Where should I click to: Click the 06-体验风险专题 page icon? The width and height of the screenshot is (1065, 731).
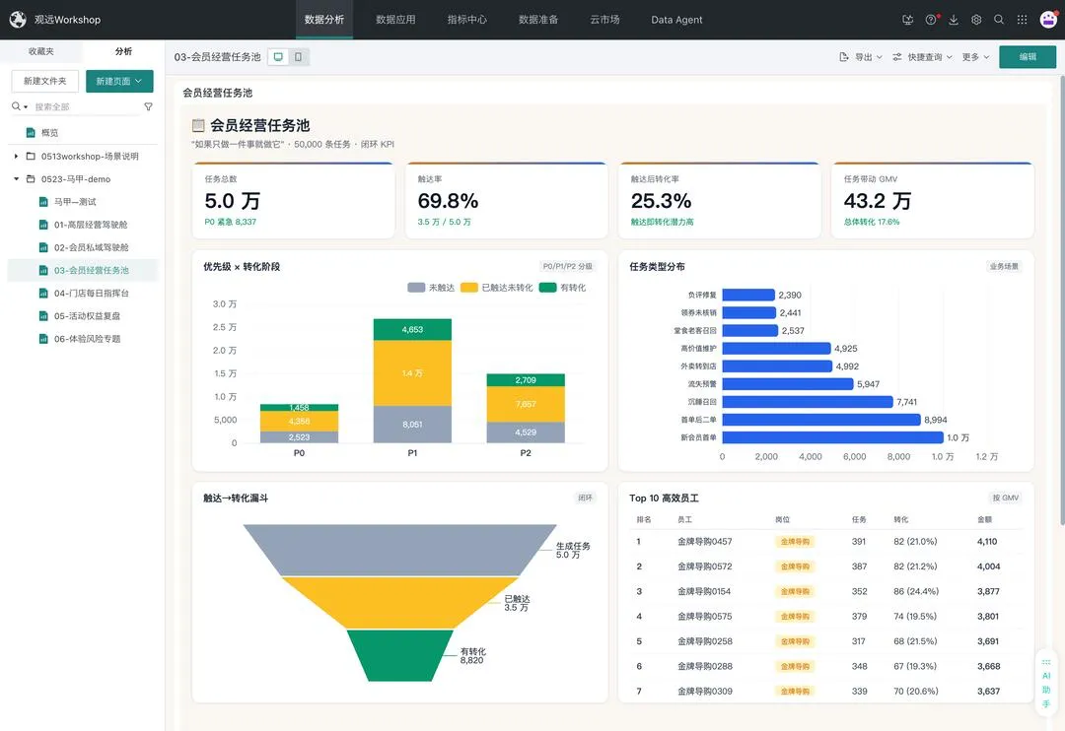pos(43,339)
